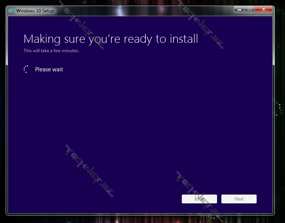Minimize the Windows 10 Setup window
This screenshot has height=223, width=285.
[239, 9]
